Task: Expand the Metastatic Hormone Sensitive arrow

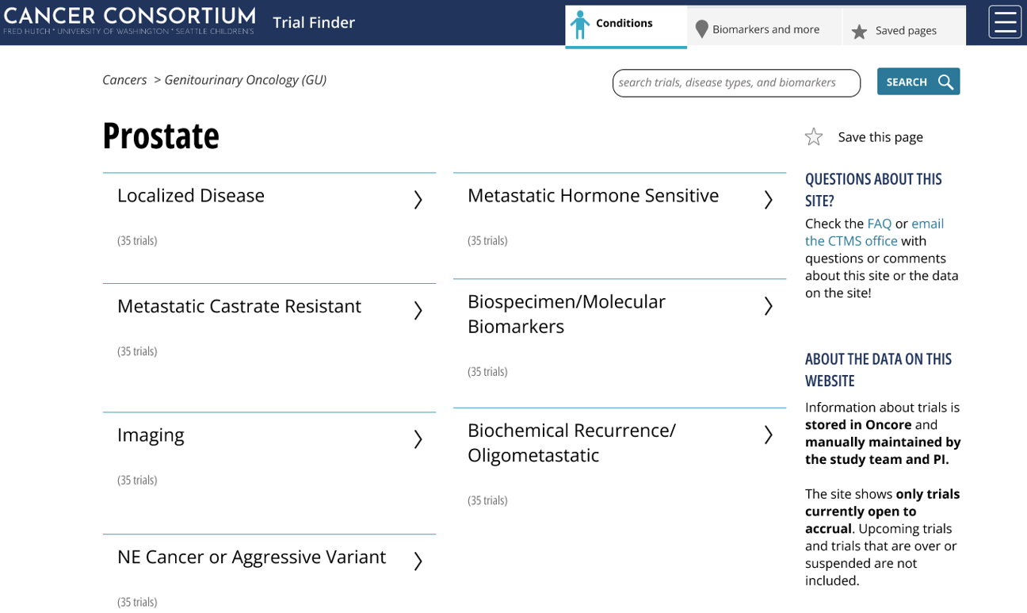Action: pyautogui.click(x=768, y=199)
